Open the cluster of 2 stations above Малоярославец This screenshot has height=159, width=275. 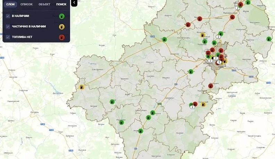[237, 8]
